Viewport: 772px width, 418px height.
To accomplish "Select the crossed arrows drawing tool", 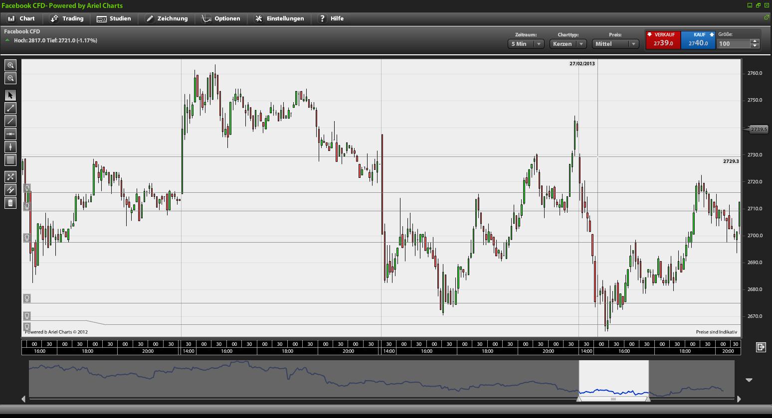I will click(x=10, y=177).
